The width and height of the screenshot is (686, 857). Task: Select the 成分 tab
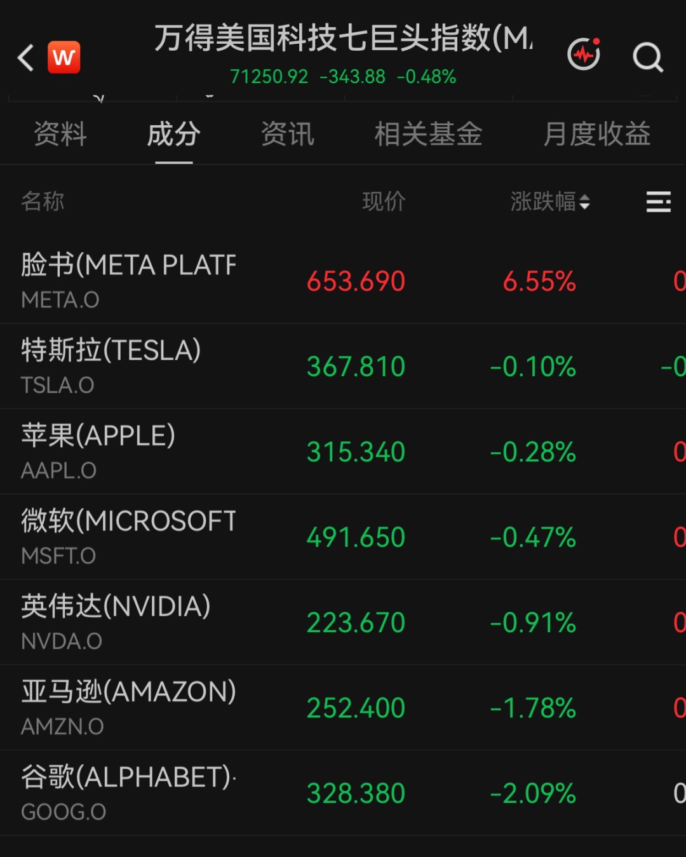(x=173, y=134)
